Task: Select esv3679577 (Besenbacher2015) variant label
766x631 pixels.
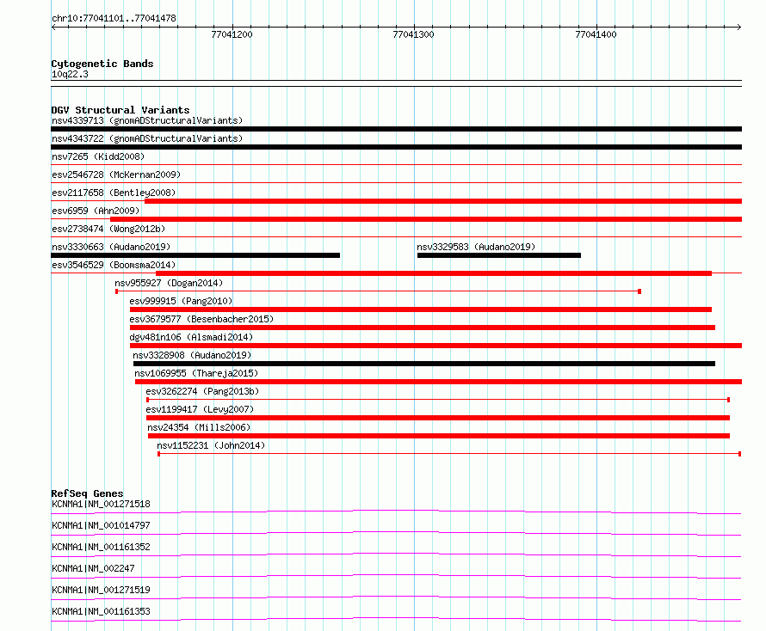Action: [x=201, y=319]
